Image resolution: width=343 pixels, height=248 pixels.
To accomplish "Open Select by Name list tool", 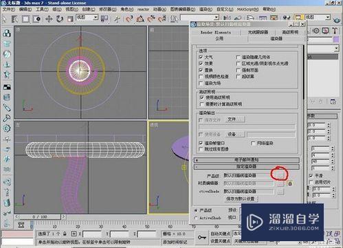I will tap(15, 18).
